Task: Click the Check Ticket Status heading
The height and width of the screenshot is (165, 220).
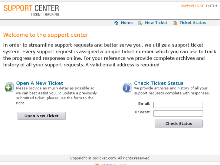Action: point(159,83)
